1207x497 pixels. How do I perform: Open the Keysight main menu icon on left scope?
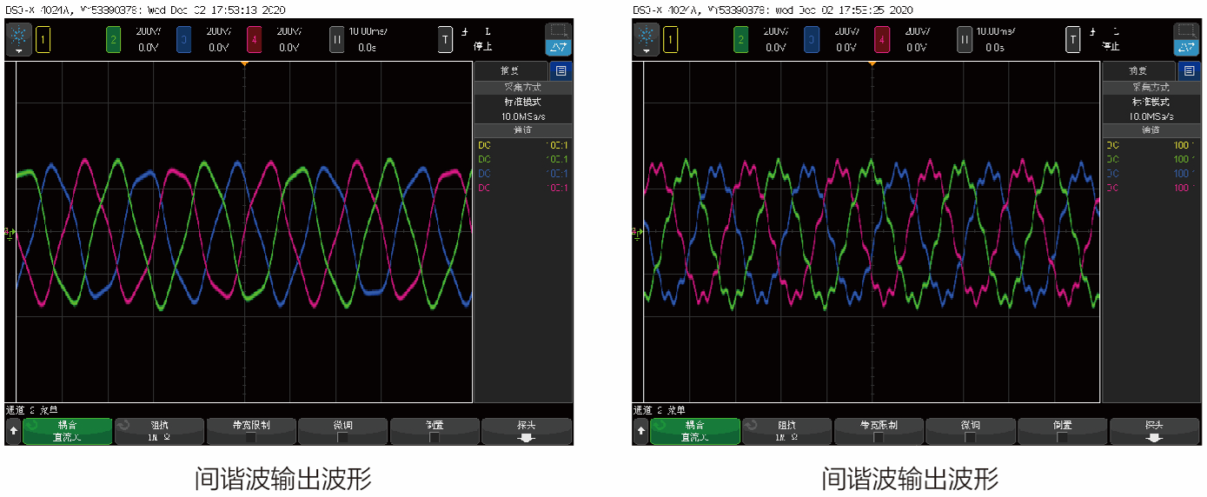pyautogui.click(x=19, y=39)
